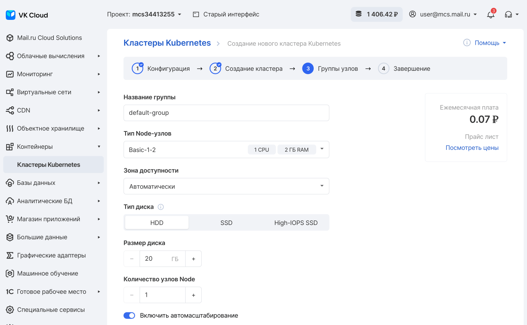This screenshot has height=325, width=527.
Task: Expand the Аналитические БД submenu arrow
Action: click(x=99, y=201)
